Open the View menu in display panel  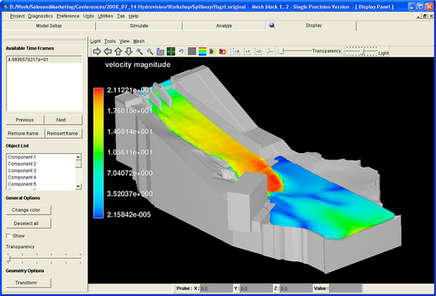click(124, 41)
